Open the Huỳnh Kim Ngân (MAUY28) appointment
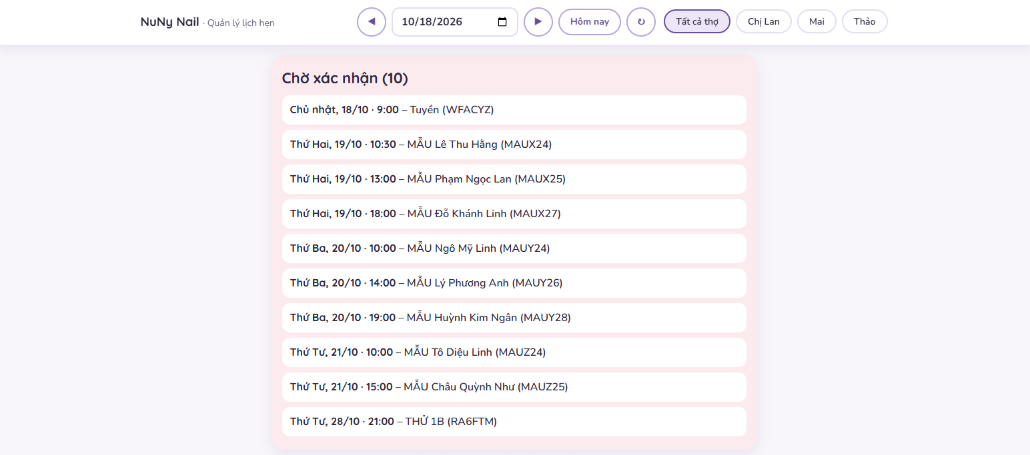This screenshot has height=455, width=1030. pyautogui.click(x=514, y=318)
